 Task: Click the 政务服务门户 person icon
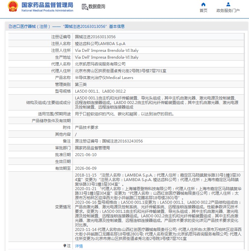click(228, 5)
